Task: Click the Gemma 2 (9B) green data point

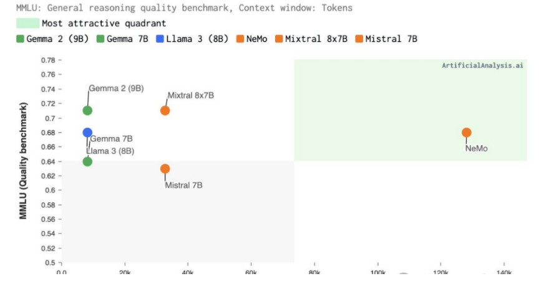Action: pyautogui.click(x=87, y=110)
